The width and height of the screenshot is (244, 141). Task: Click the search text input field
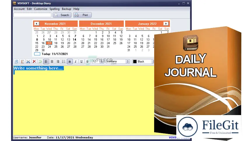tap(32, 15)
